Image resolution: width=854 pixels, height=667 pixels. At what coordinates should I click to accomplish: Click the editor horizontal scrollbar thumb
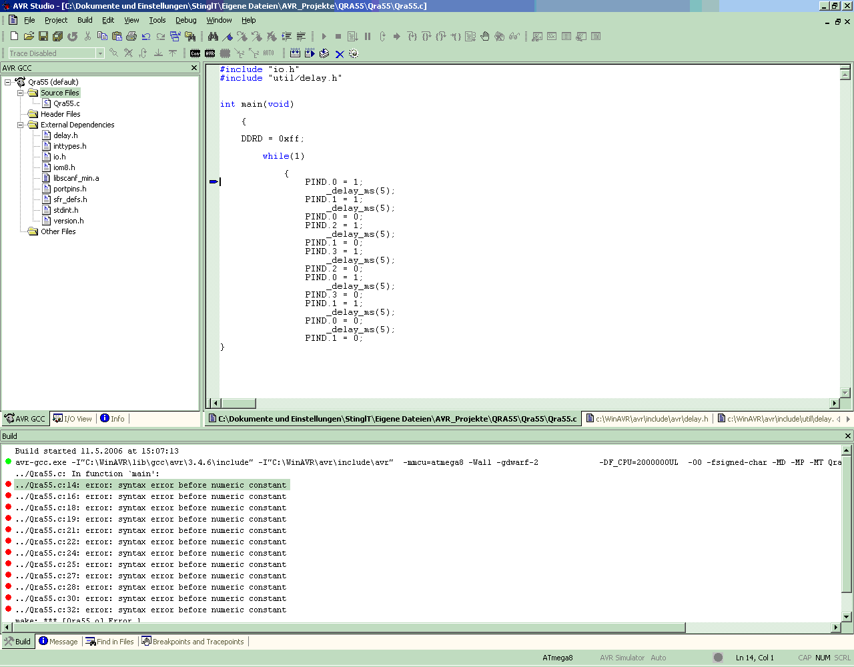238,404
